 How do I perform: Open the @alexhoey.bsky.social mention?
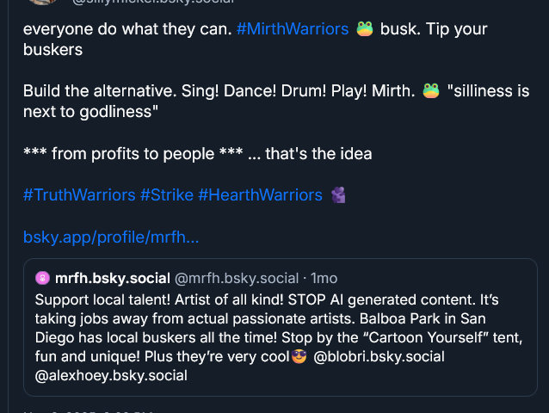(111, 375)
